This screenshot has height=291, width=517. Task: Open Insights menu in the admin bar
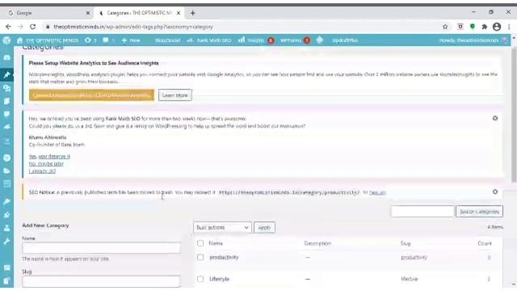coord(256,40)
